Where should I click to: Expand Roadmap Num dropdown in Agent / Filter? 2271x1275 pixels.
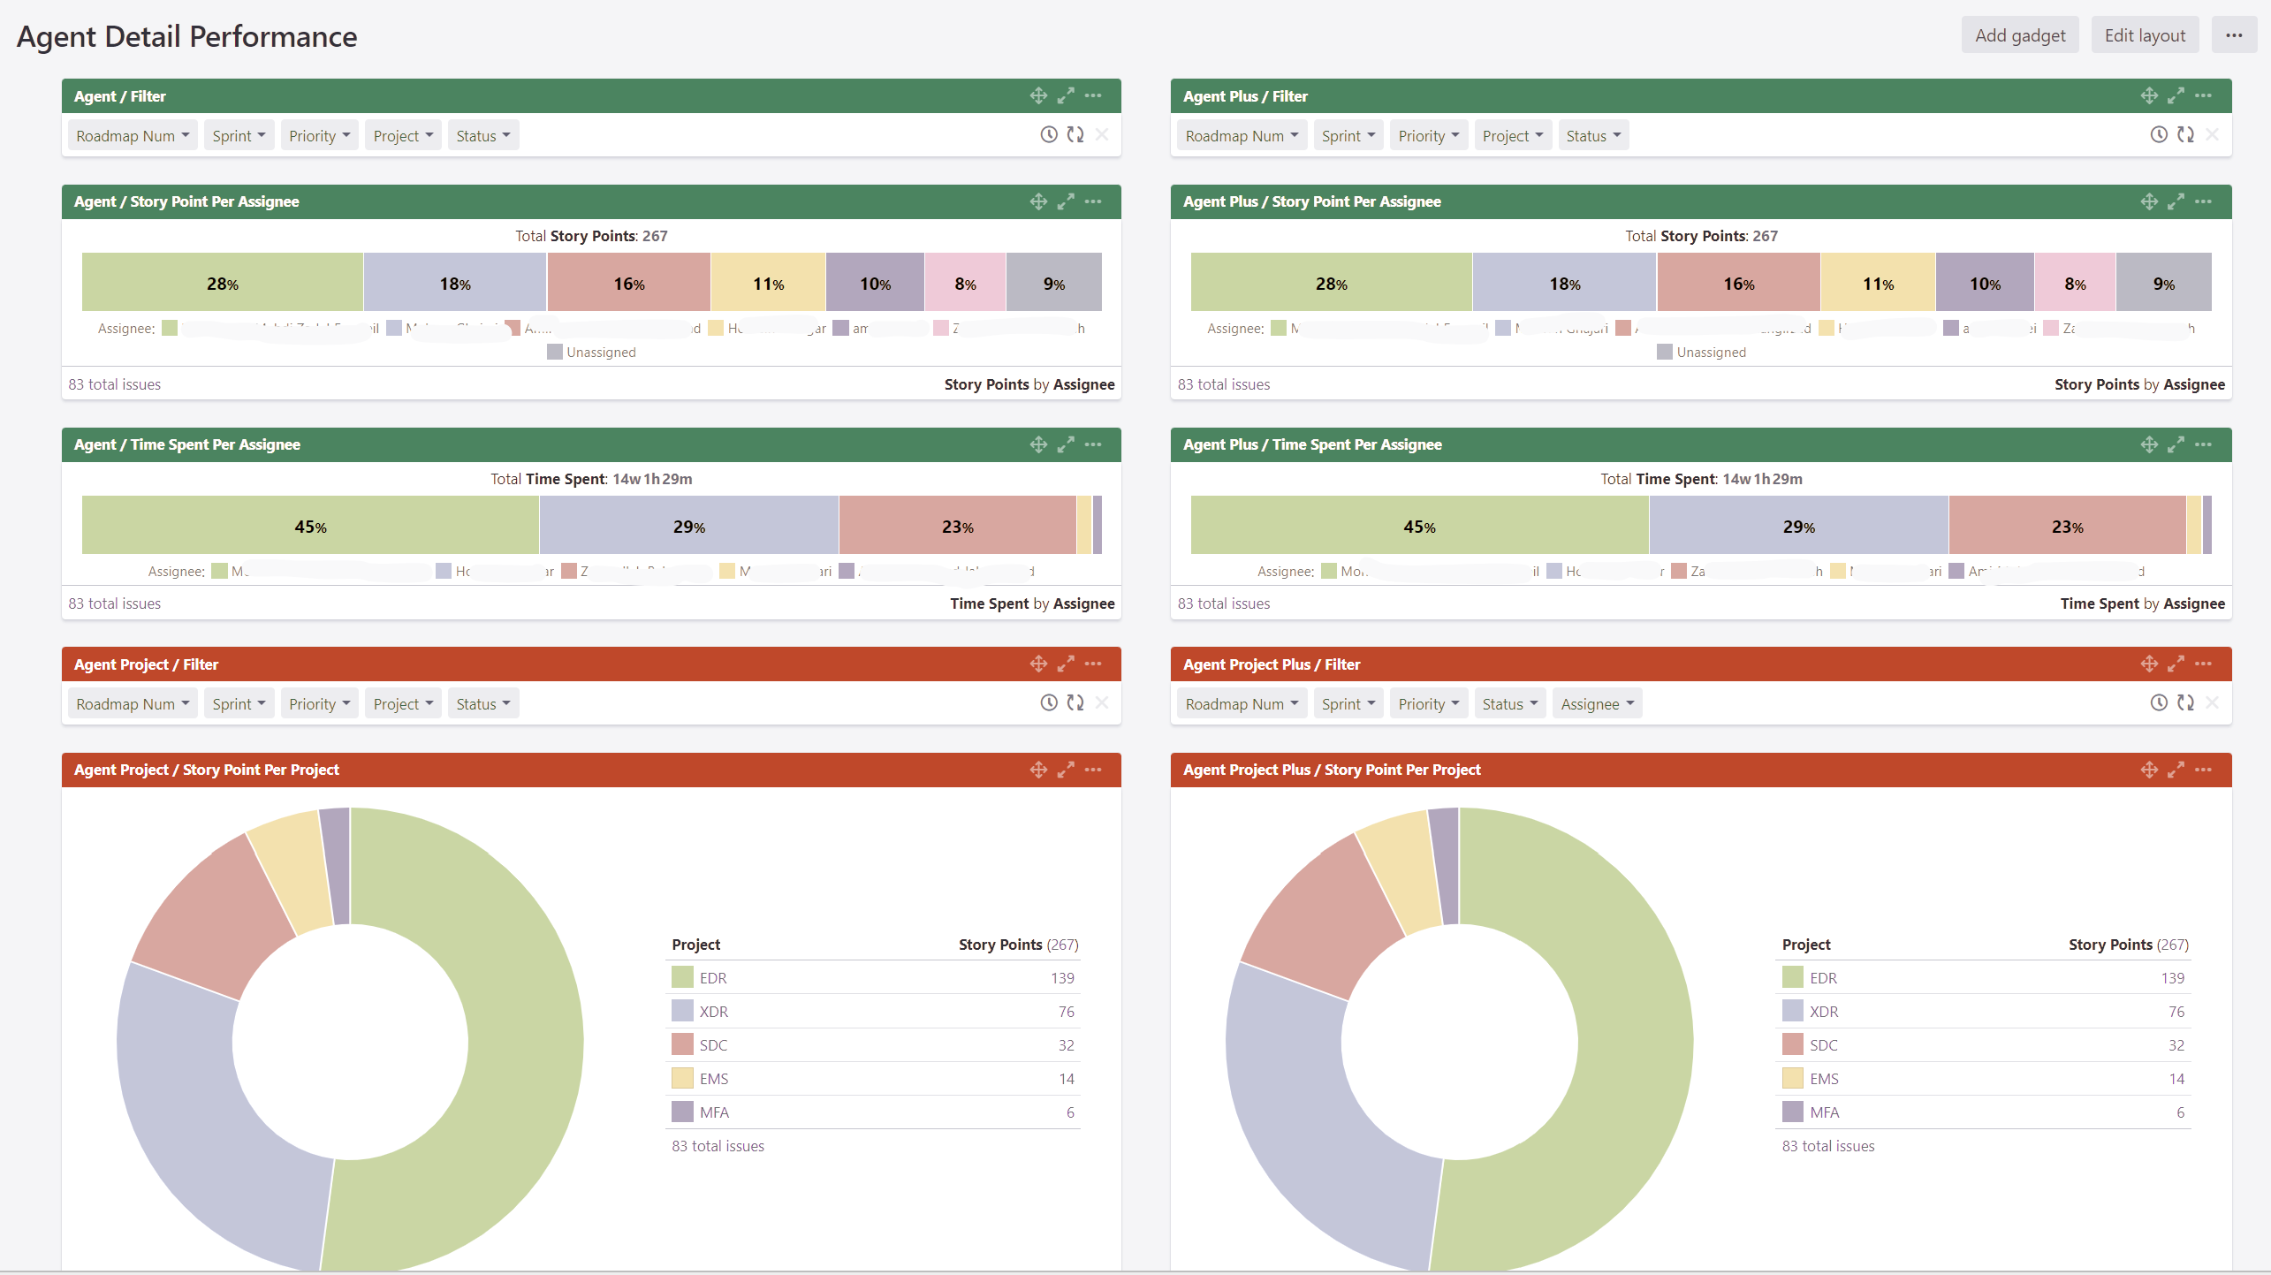(x=133, y=135)
